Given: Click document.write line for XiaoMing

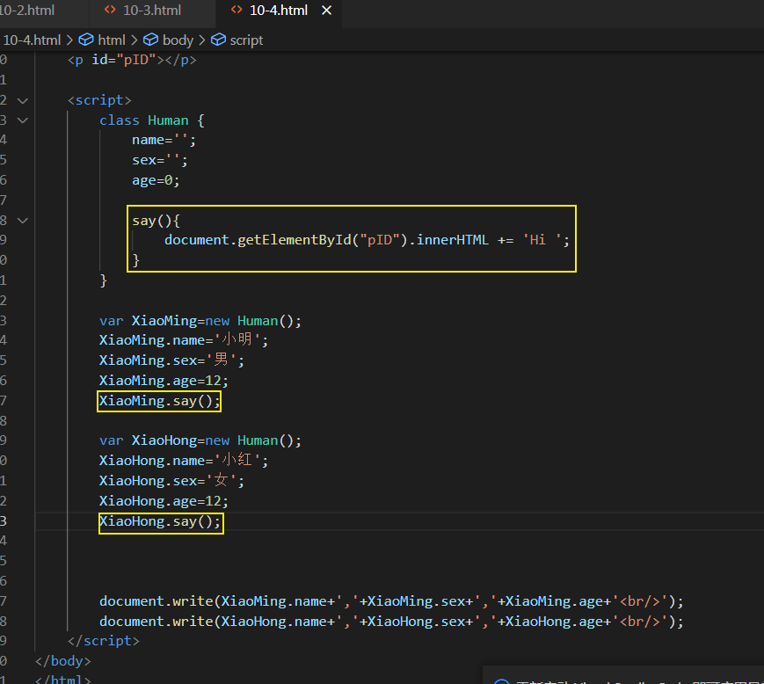Looking at the screenshot, I should (391, 601).
